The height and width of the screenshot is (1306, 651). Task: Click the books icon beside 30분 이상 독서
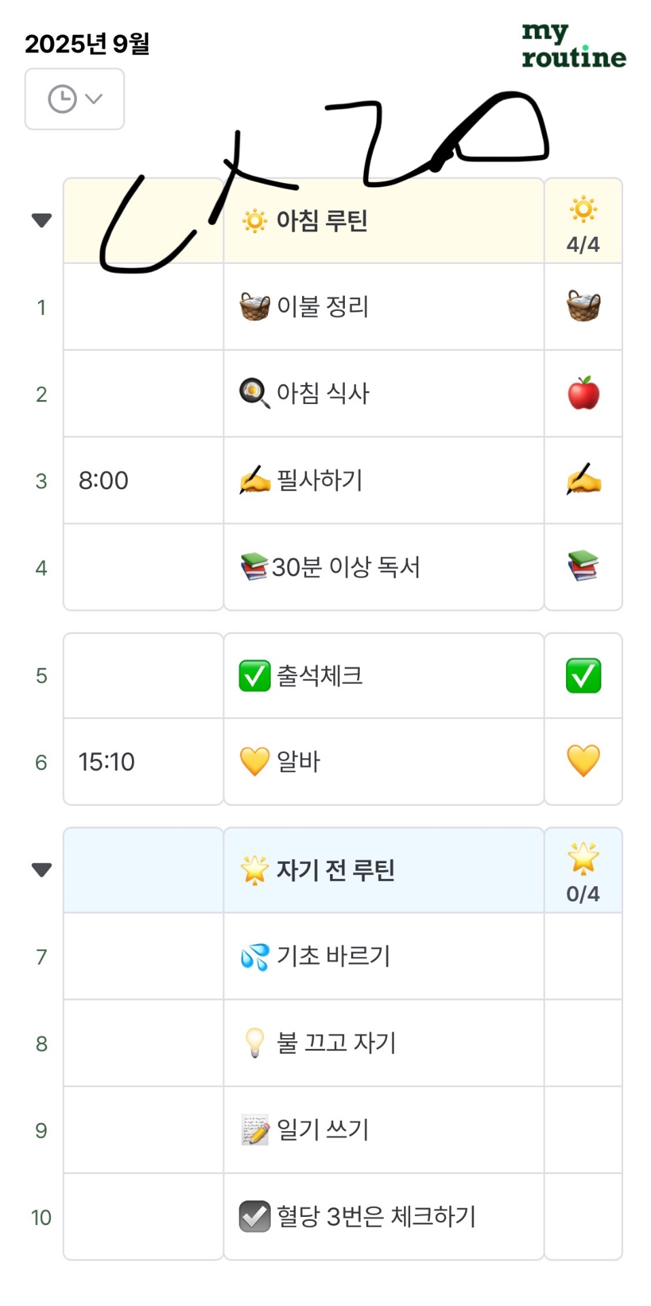(x=254, y=567)
